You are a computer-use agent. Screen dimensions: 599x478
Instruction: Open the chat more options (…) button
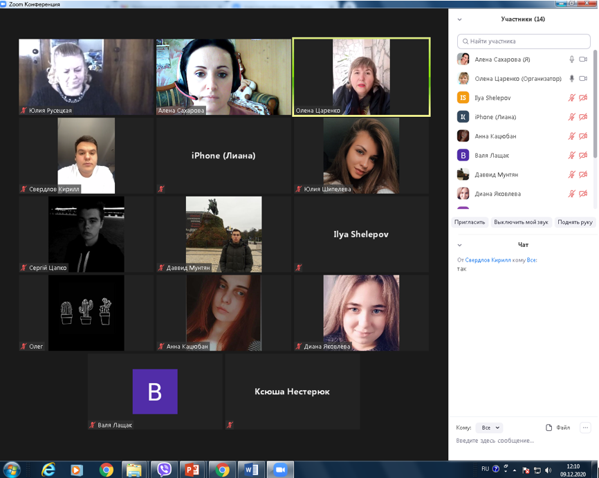[x=585, y=428]
